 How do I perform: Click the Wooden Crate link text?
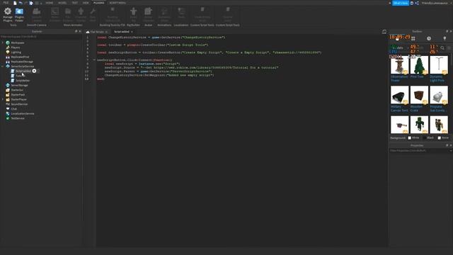click(x=416, y=108)
